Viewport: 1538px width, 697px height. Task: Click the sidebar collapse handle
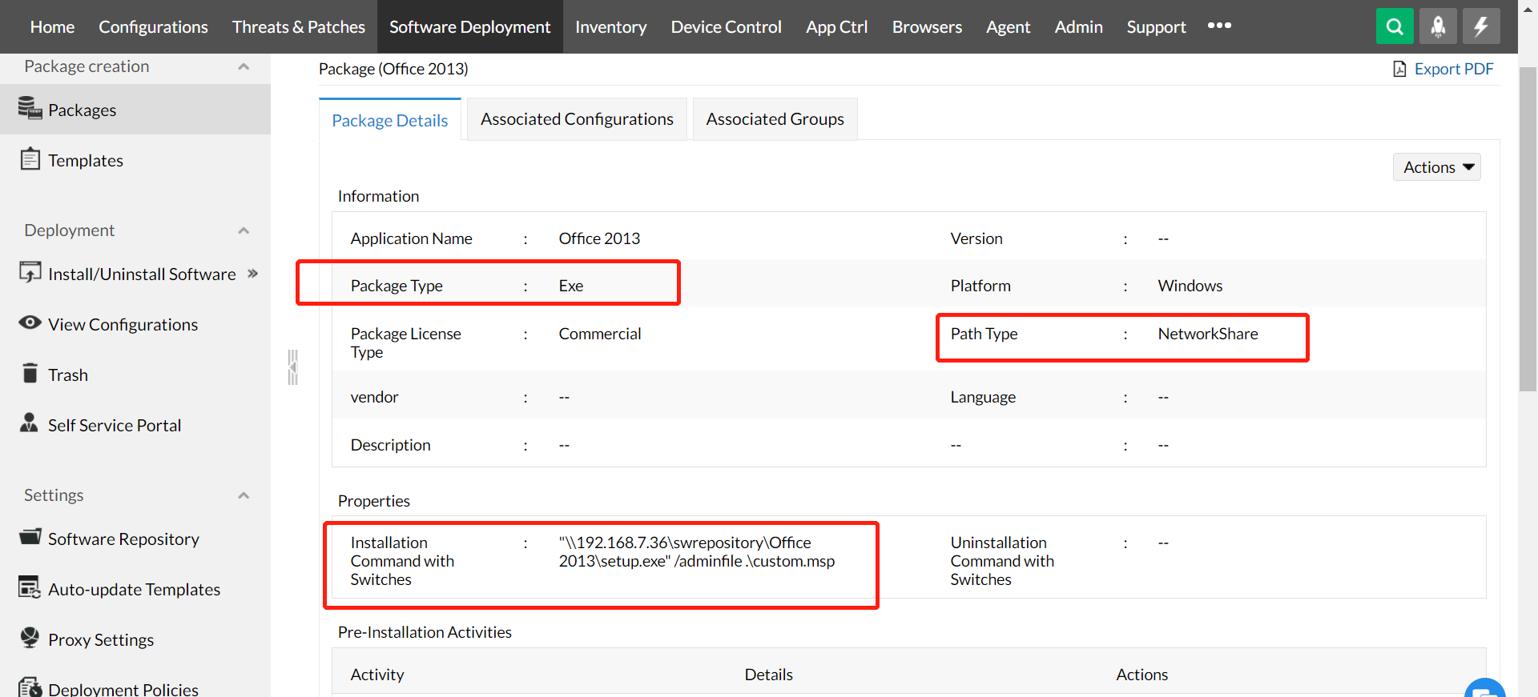[293, 367]
